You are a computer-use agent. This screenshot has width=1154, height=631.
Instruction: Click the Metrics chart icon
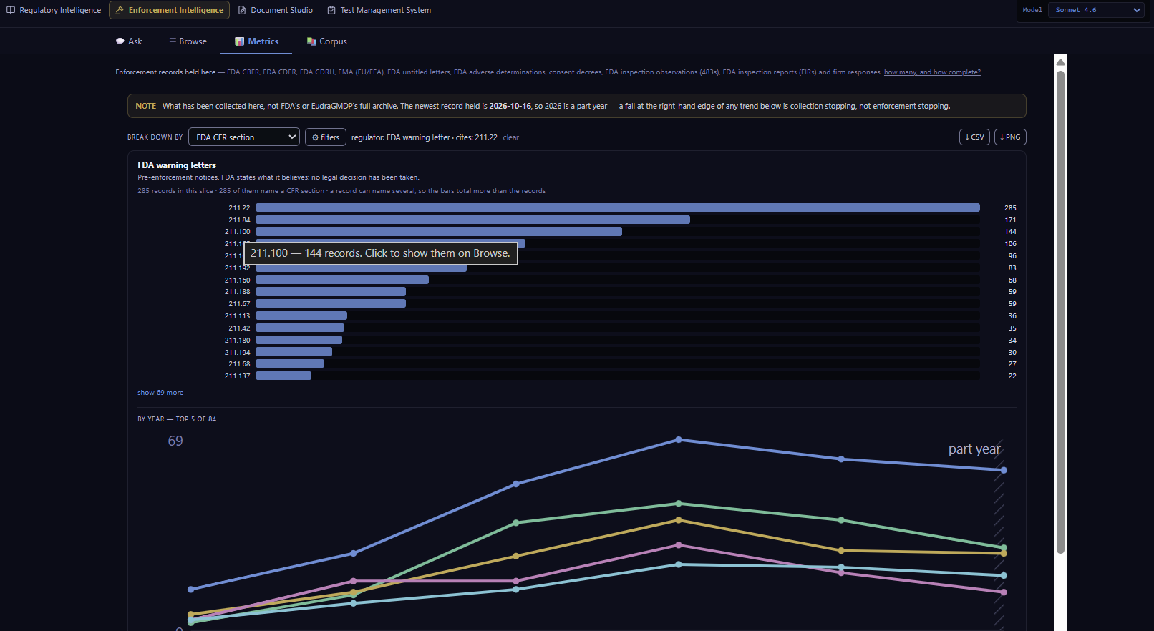[x=240, y=41]
